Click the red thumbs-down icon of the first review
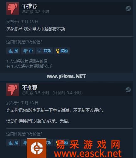 click(x=13, y=9)
